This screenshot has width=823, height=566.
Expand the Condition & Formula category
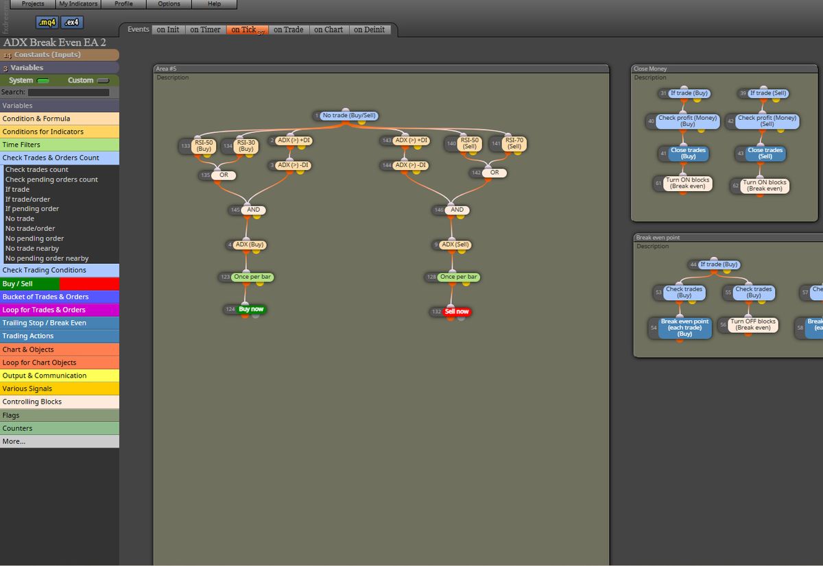[60, 119]
